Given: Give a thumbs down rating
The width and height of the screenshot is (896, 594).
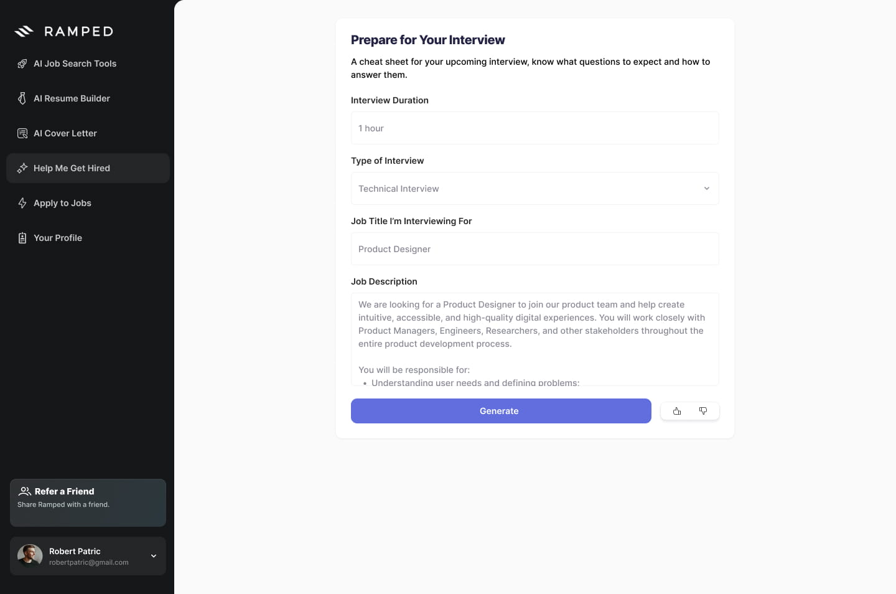Looking at the screenshot, I should click(x=703, y=411).
